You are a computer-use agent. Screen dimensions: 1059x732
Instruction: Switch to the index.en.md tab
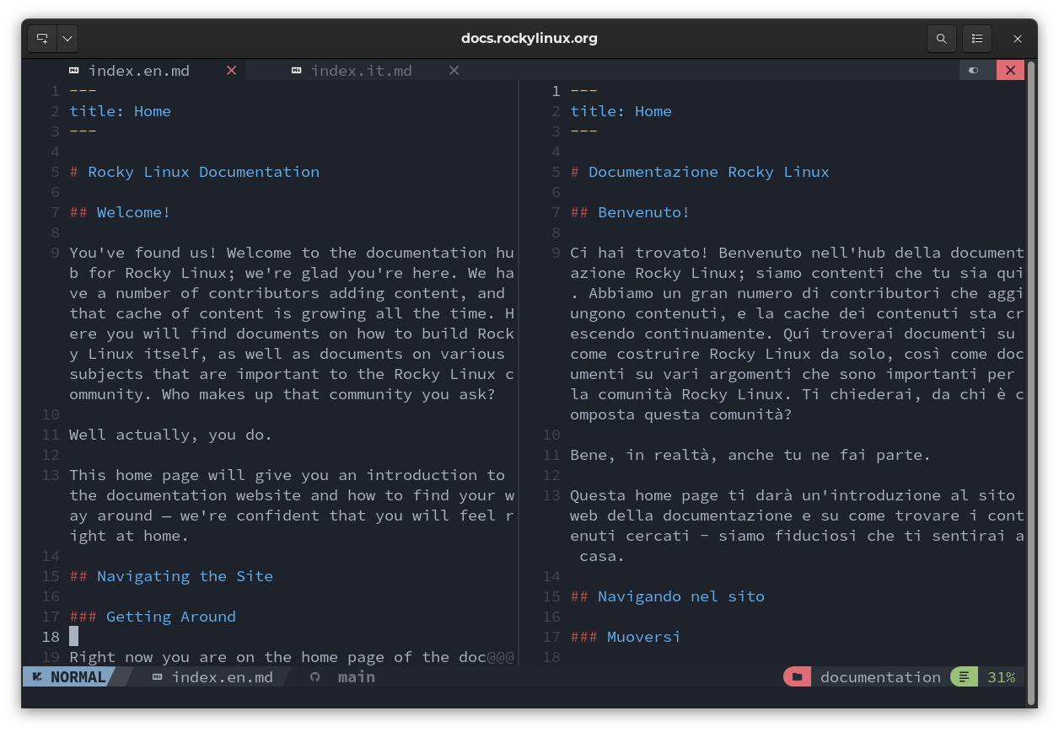click(x=139, y=71)
